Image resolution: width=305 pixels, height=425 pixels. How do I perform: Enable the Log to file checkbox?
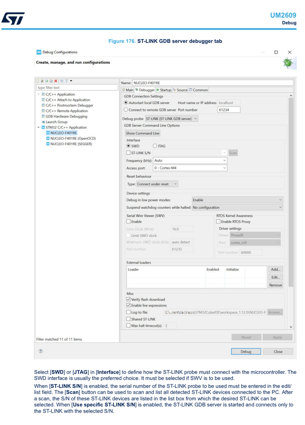[128, 312]
